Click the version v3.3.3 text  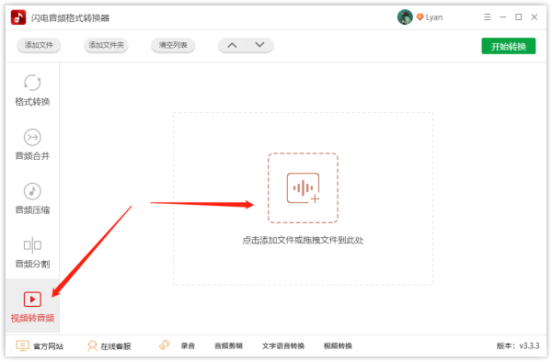(518, 346)
